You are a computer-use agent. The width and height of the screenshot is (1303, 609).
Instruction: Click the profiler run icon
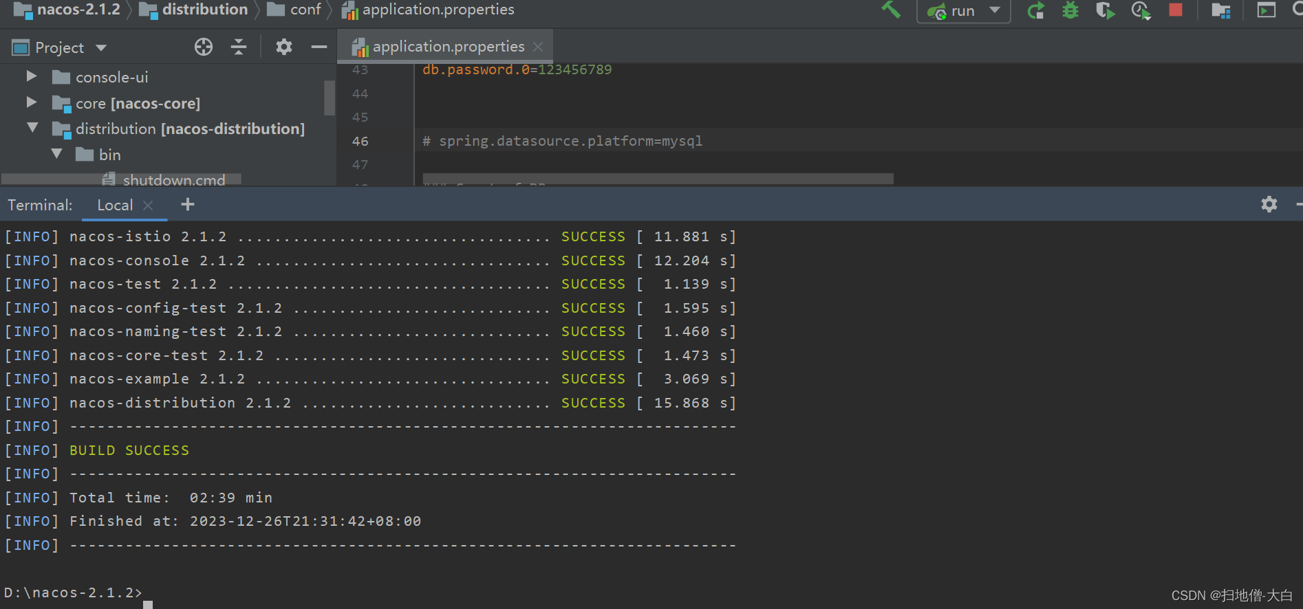1141,10
